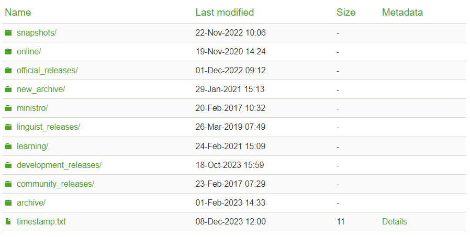Browse the development_releases/ folder link
Viewport: 470px width, 237px height.
(59, 165)
